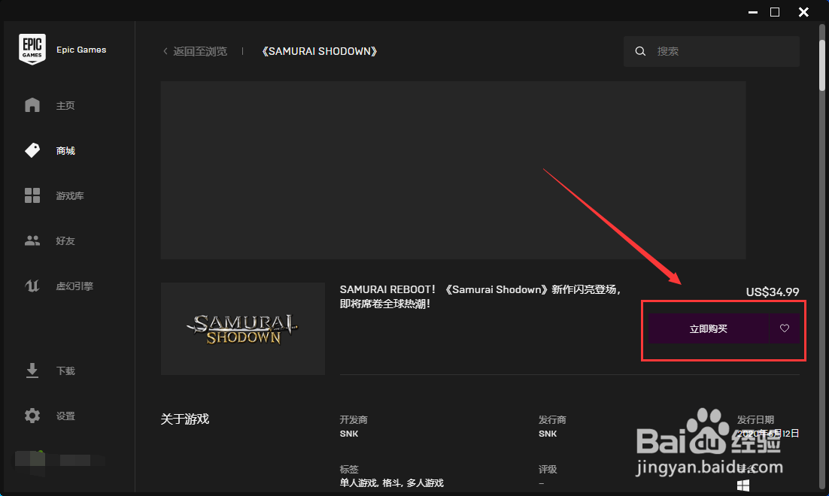Select the 商城 store tag icon
The height and width of the screenshot is (496, 829).
[32, 150]
